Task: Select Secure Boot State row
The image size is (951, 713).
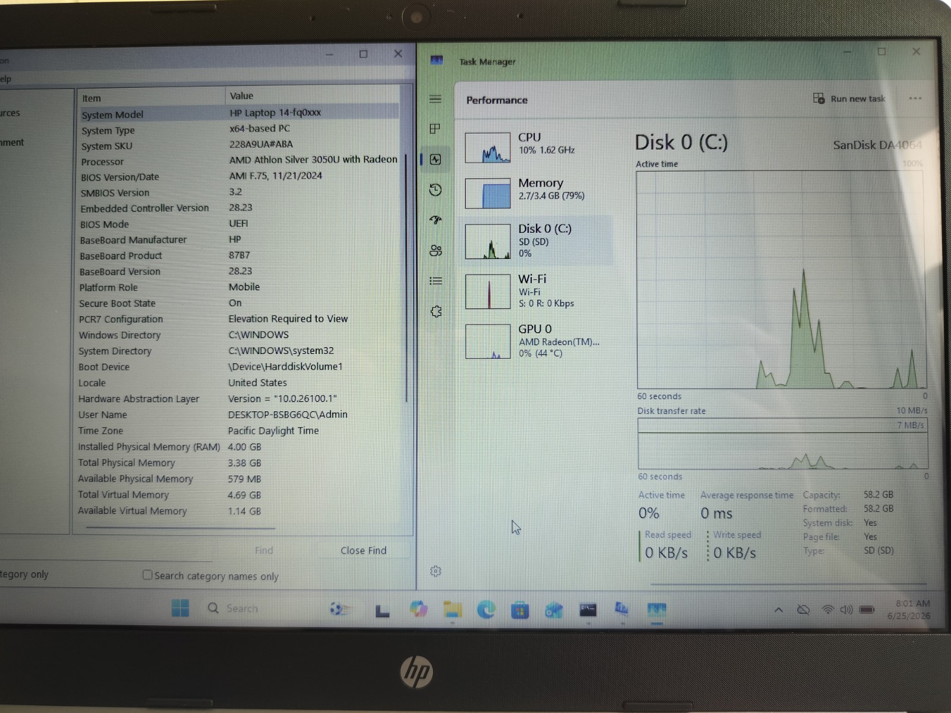Action: tap(240, 303)
